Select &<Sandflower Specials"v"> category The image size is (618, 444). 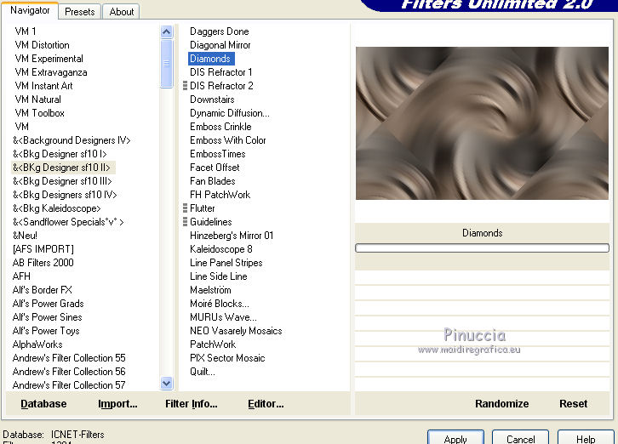[68, 222]
